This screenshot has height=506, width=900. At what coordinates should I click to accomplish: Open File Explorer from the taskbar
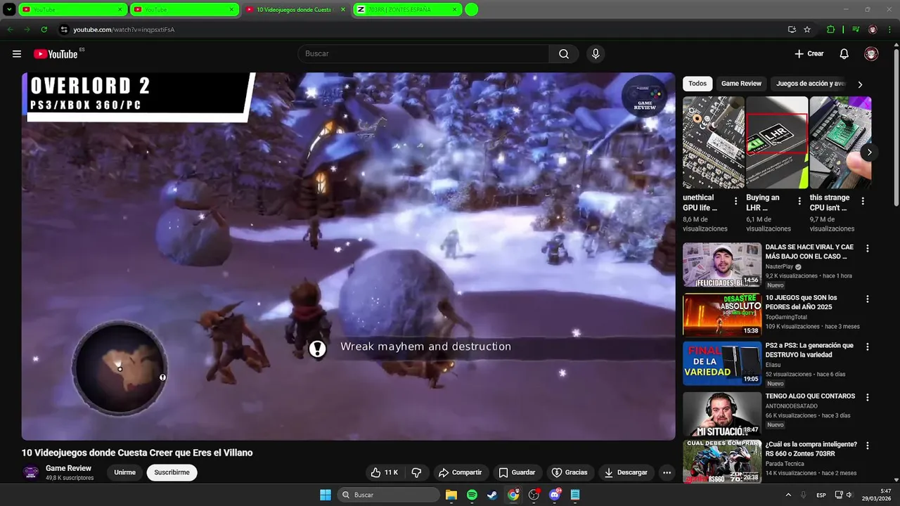click(x=451, y=495)
